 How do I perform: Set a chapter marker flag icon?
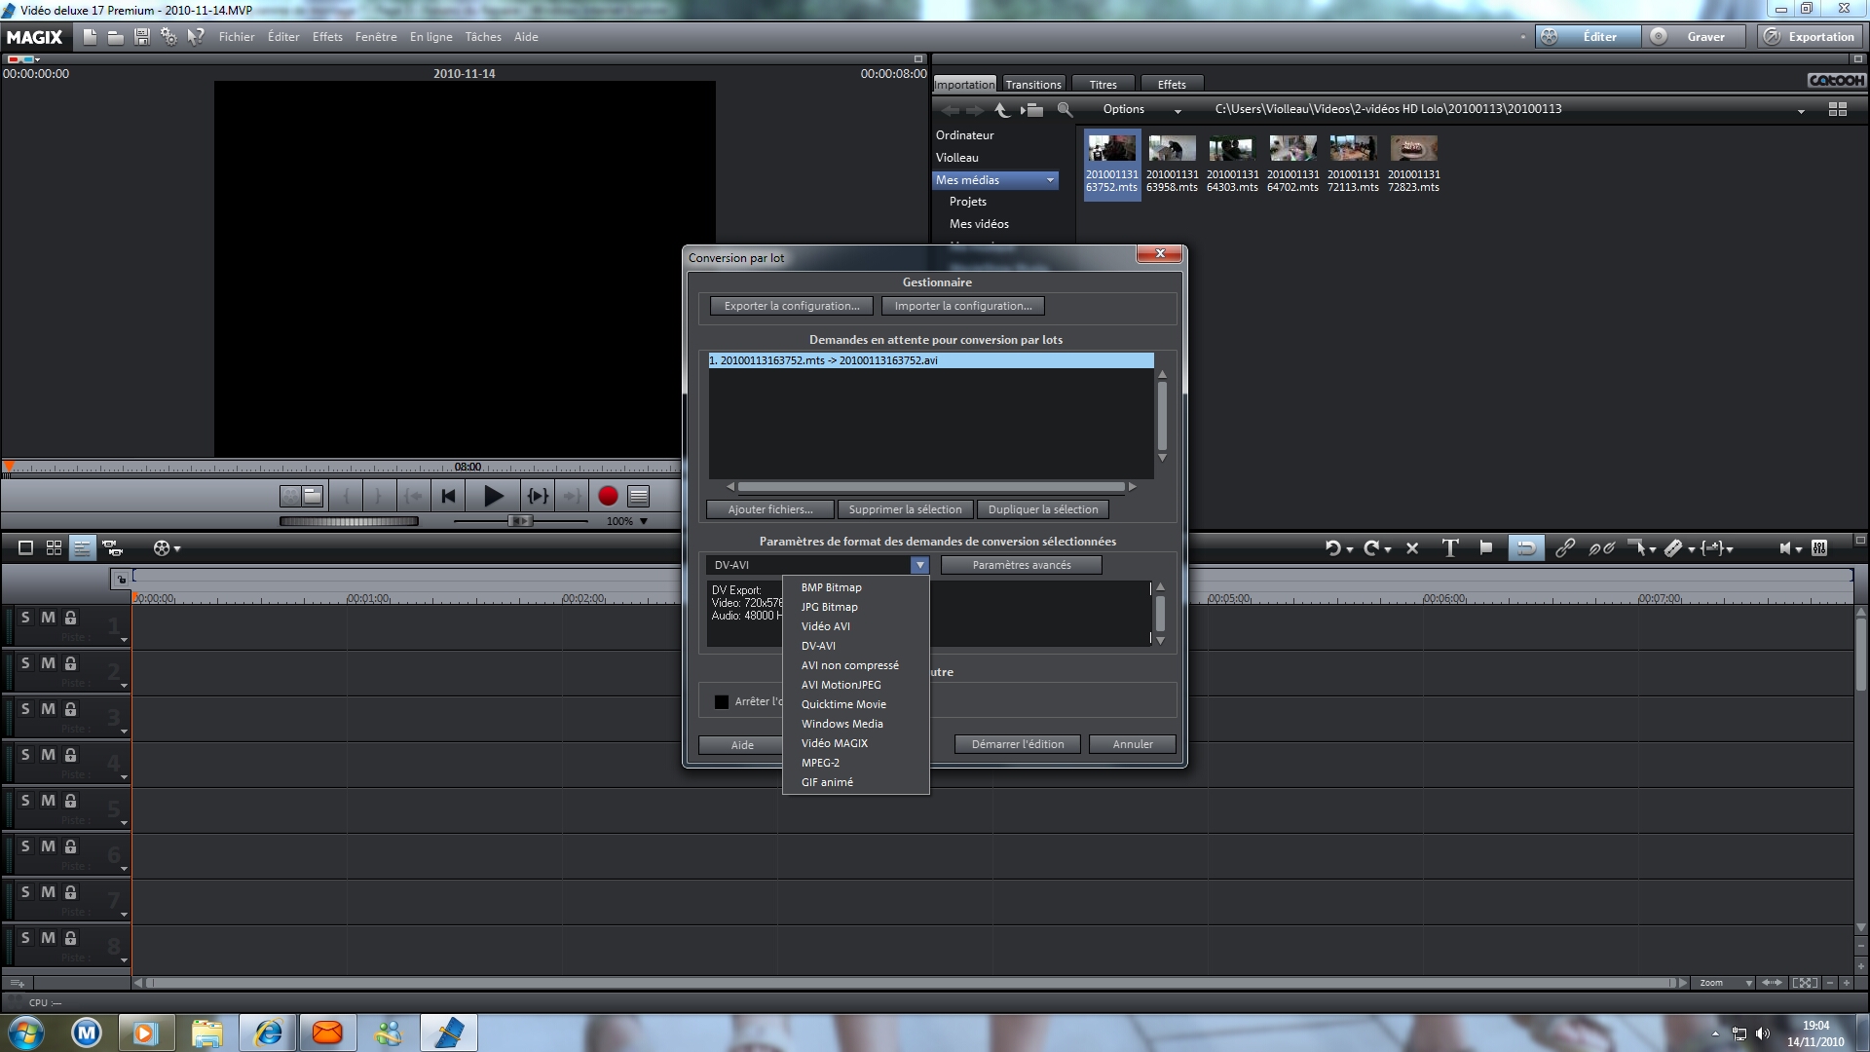click(x=1485, y=547)
